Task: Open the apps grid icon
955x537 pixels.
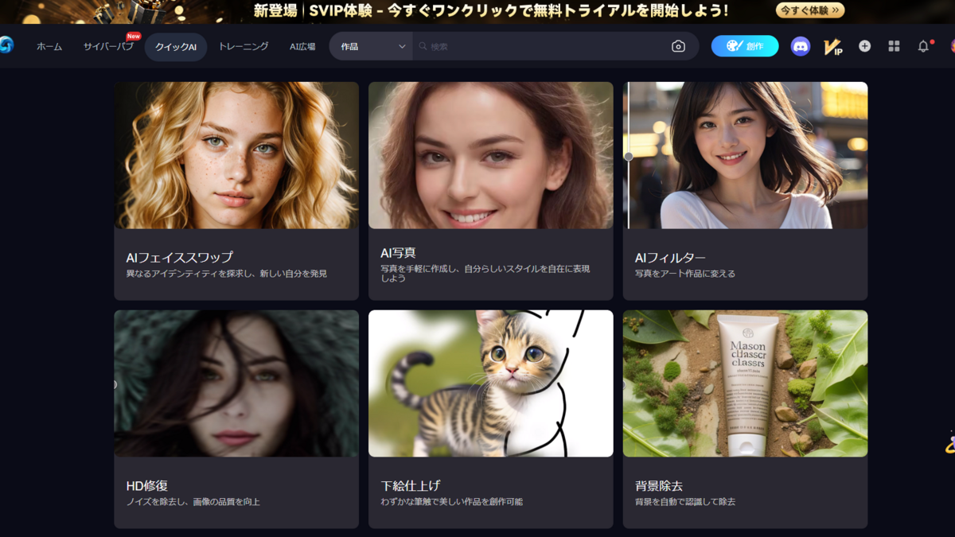Action: pyautogui.click(x=894, y=46)
